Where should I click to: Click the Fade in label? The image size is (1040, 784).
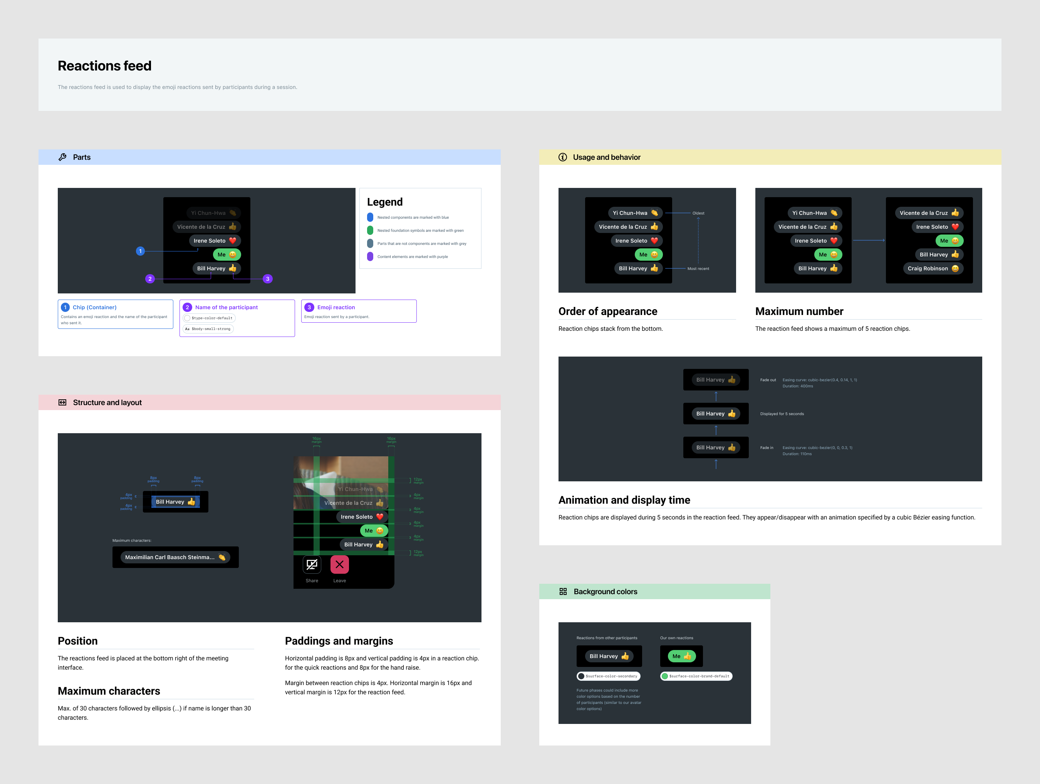tap(767, 447)
